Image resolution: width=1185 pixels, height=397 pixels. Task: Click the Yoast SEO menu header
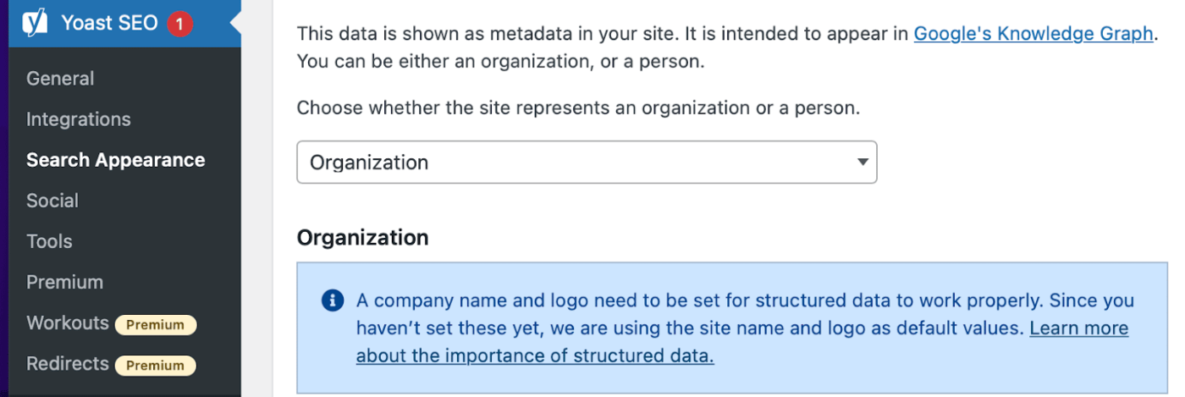[109, 23]
